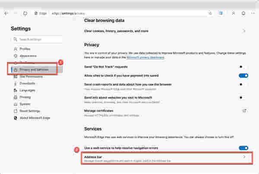
Task: Open the user profile icon in the toolbar
Action: point(234,13)
